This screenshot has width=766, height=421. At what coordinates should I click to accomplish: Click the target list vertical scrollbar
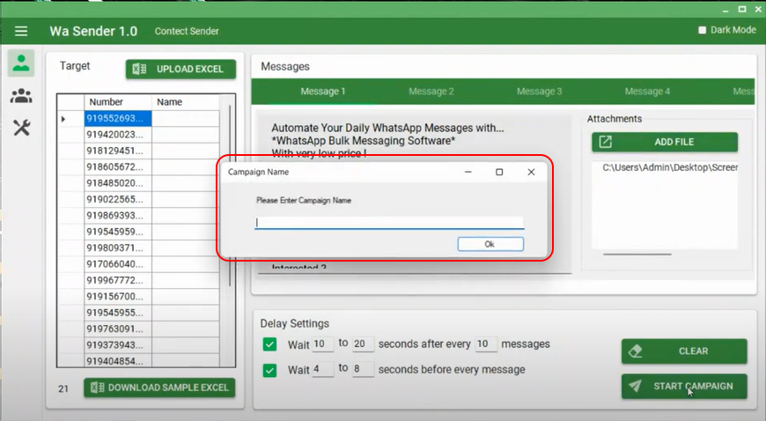click(230, 194)
